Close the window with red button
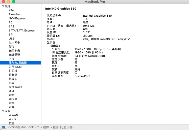Image resolution: width=189 pixels, height=130 pixels. coord(4,2)
